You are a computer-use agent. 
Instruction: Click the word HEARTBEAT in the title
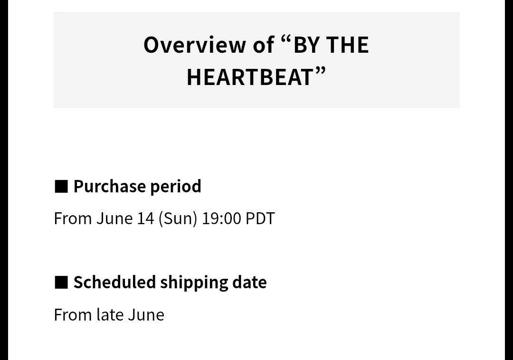tap(250, 77)
